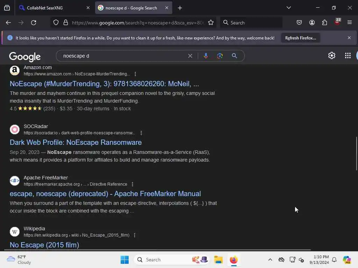Click the Windows taskbar Search box
The height and width of the screenshot is (268, 358).
172,260
